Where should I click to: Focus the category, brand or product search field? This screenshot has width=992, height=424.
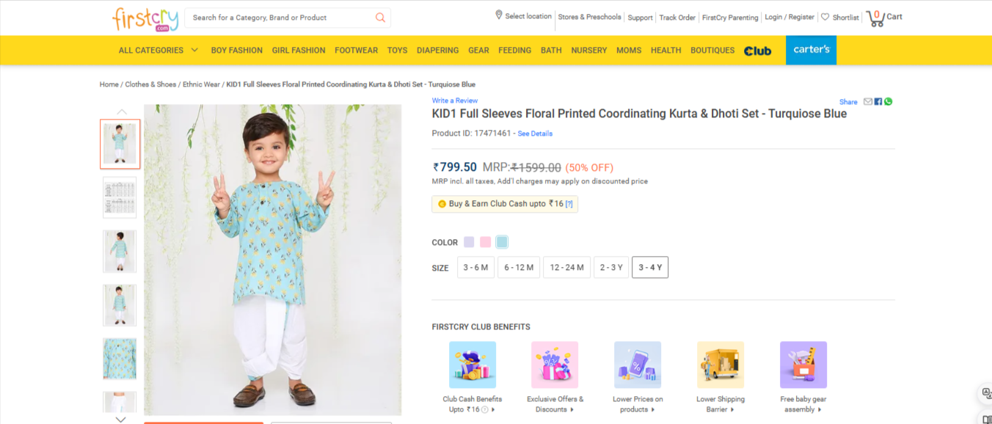pyautogui.click(x=279, y=18)
